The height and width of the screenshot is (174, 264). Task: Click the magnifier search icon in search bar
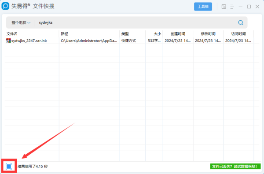[241, 22]
